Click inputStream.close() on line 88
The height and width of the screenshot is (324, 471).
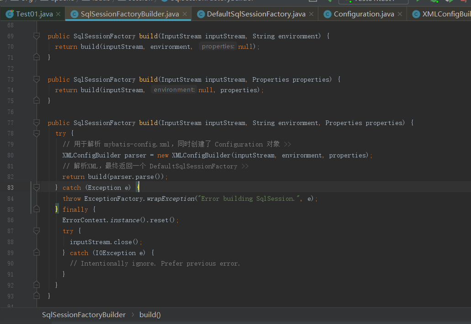tap(104, 242)
